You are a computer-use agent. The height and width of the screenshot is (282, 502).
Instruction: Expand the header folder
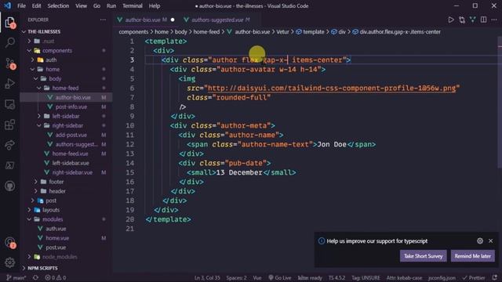[35, 191]
